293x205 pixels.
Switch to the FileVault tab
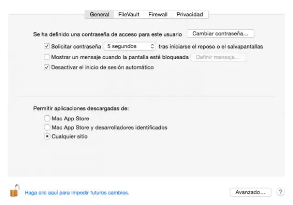(x=129, y=14)
